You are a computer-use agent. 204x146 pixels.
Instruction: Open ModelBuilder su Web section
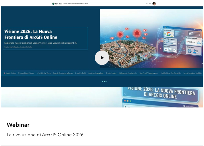[x=171, y=73]
